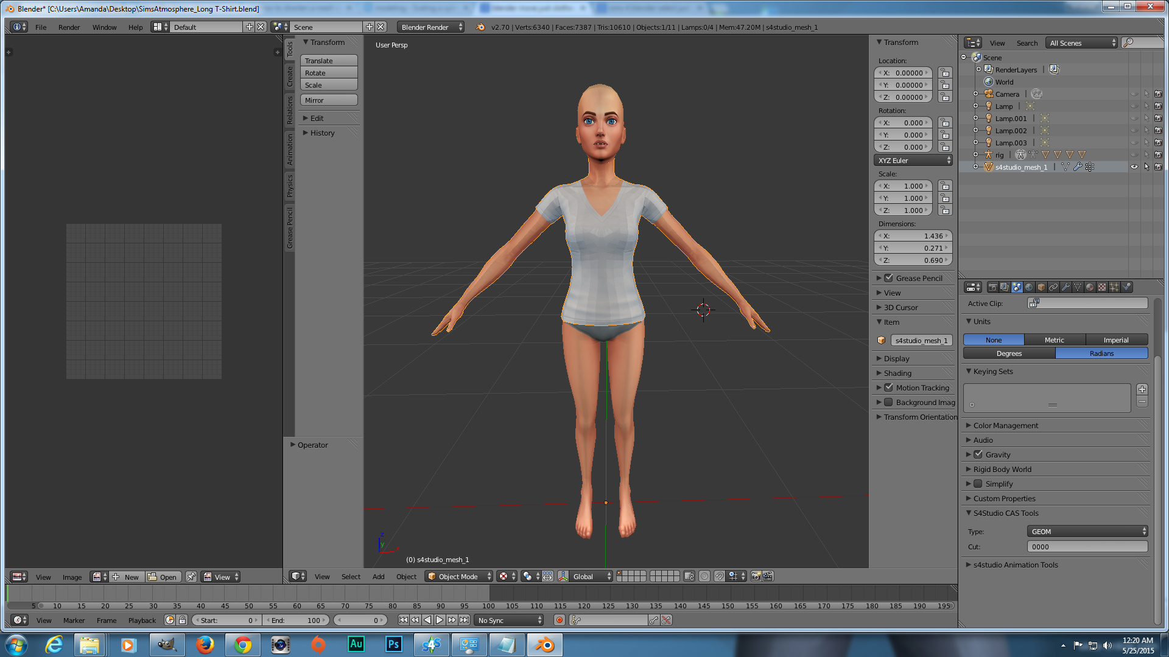The image size is (1169, 657).
Task: Toggle visibility eye of s4studio_mesh_1
Action: [x=1134, y=167]
